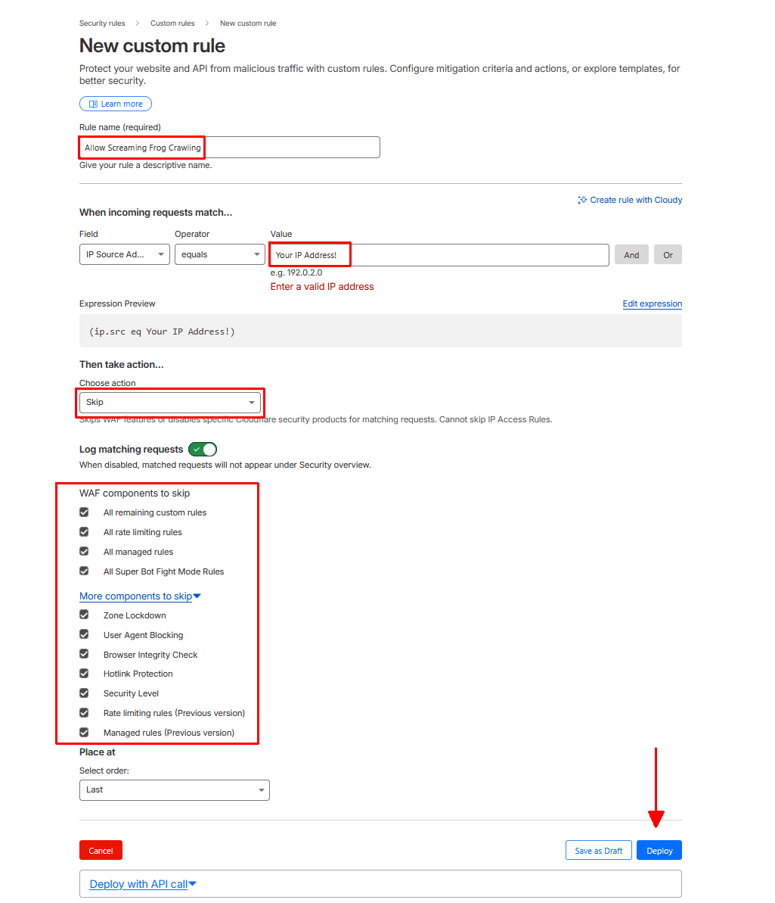Open the Learn more documentation

[115, 104]
